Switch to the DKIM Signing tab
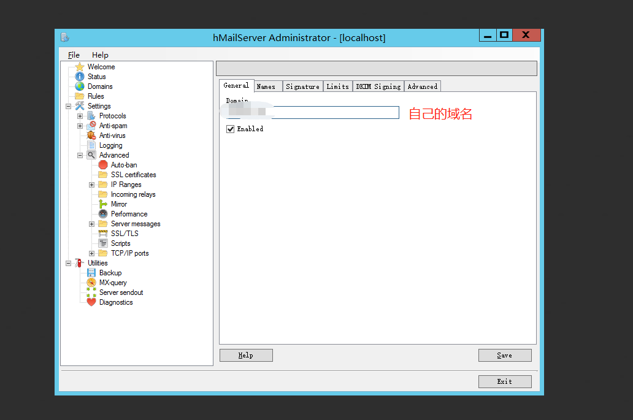The image size is (633, 420). [x=378, y=86]
